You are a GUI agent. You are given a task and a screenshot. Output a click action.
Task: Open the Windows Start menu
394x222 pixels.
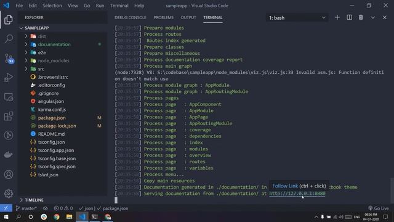pyautogui.click(x=6, y=217)
